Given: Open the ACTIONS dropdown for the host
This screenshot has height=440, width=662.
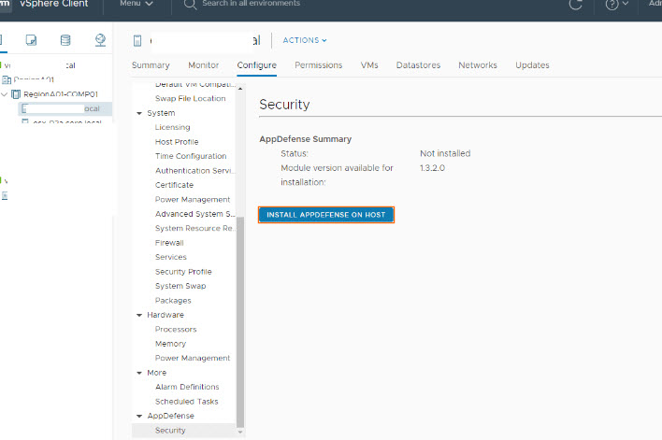Looking at the screenshot, I should coord(305,40).
